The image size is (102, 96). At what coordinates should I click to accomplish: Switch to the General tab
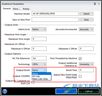pos(7,9)
